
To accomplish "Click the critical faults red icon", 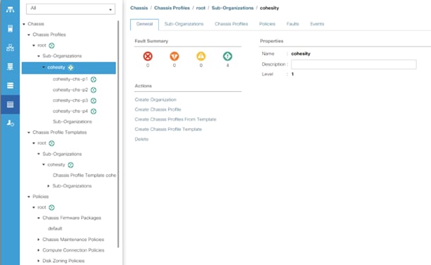I will [x=148, y=57].
